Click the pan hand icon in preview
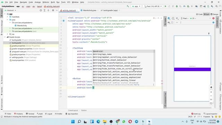Image resolution: width=222 pixels, height=125 pixels. [211, 87]
